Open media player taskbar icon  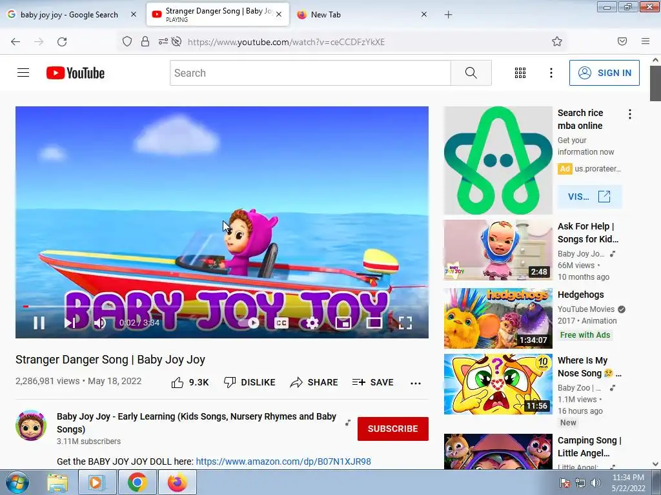click(96, 482)
